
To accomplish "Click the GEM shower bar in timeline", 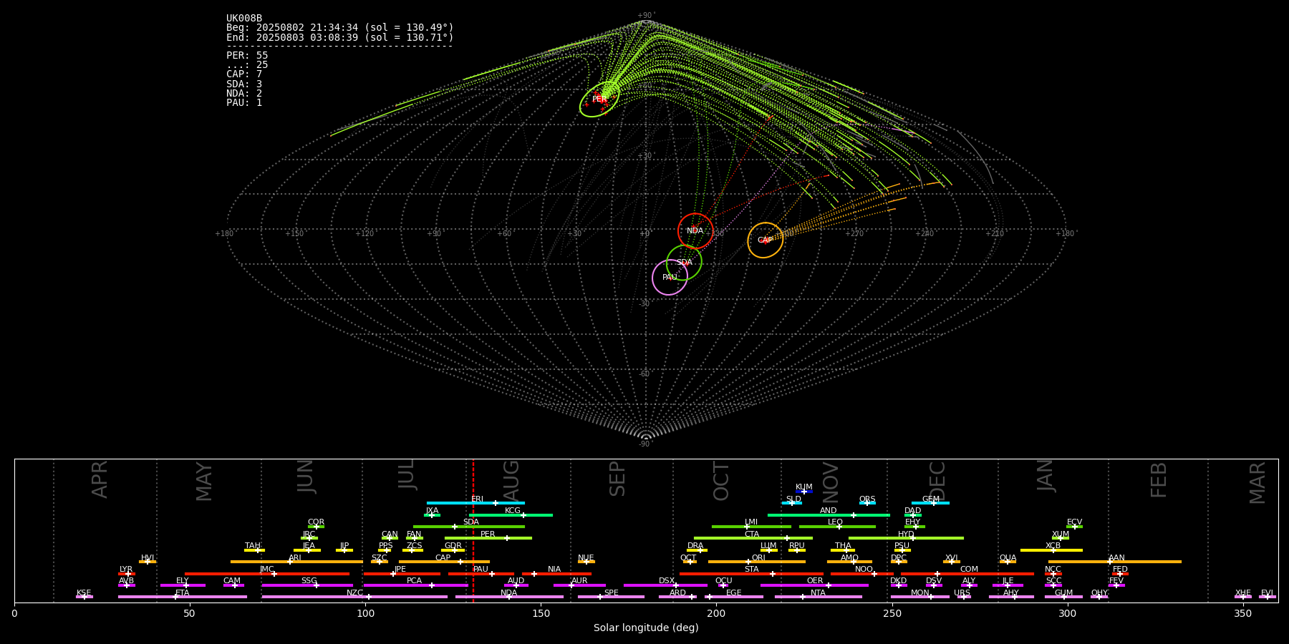I will [930, 503].
